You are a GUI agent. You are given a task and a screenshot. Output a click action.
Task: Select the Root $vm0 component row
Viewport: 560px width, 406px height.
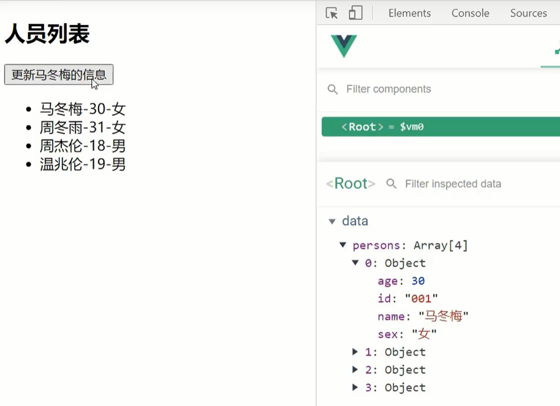pos(441,127)
